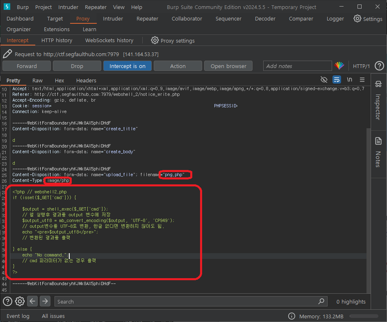Open the Notes side panel icon
This screenshot has width=387, height=322.
(378, 141)
